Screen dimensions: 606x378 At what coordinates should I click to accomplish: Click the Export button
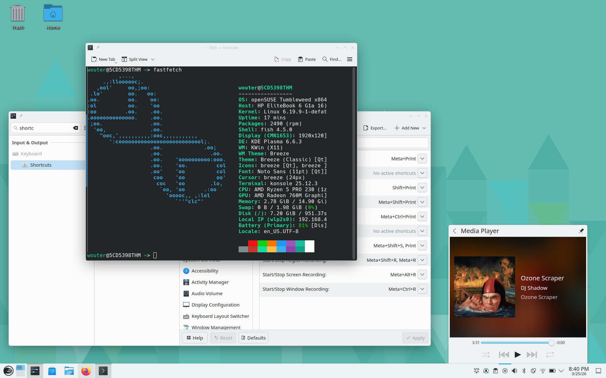[375, 128]
